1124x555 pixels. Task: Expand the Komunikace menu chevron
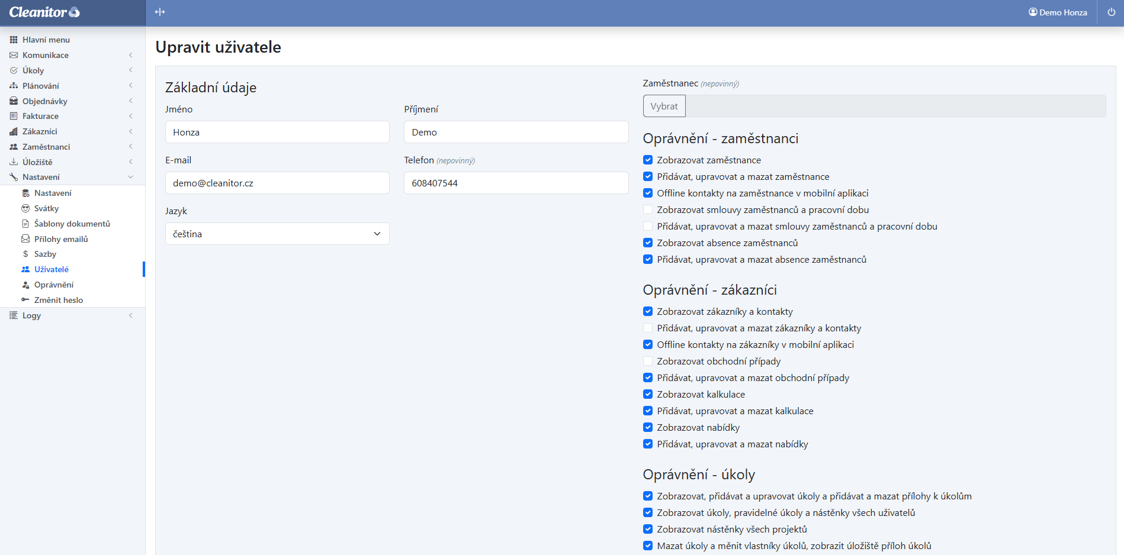click(130, 55)
